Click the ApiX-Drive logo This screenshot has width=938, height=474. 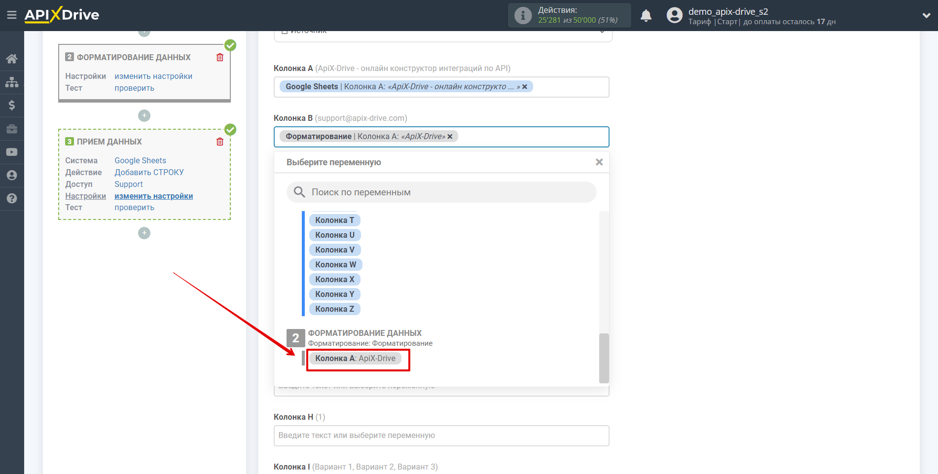point(62,15)
